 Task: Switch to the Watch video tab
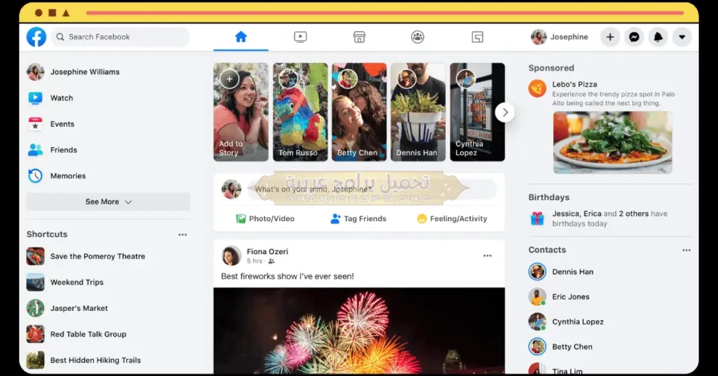tap(300, 37)
